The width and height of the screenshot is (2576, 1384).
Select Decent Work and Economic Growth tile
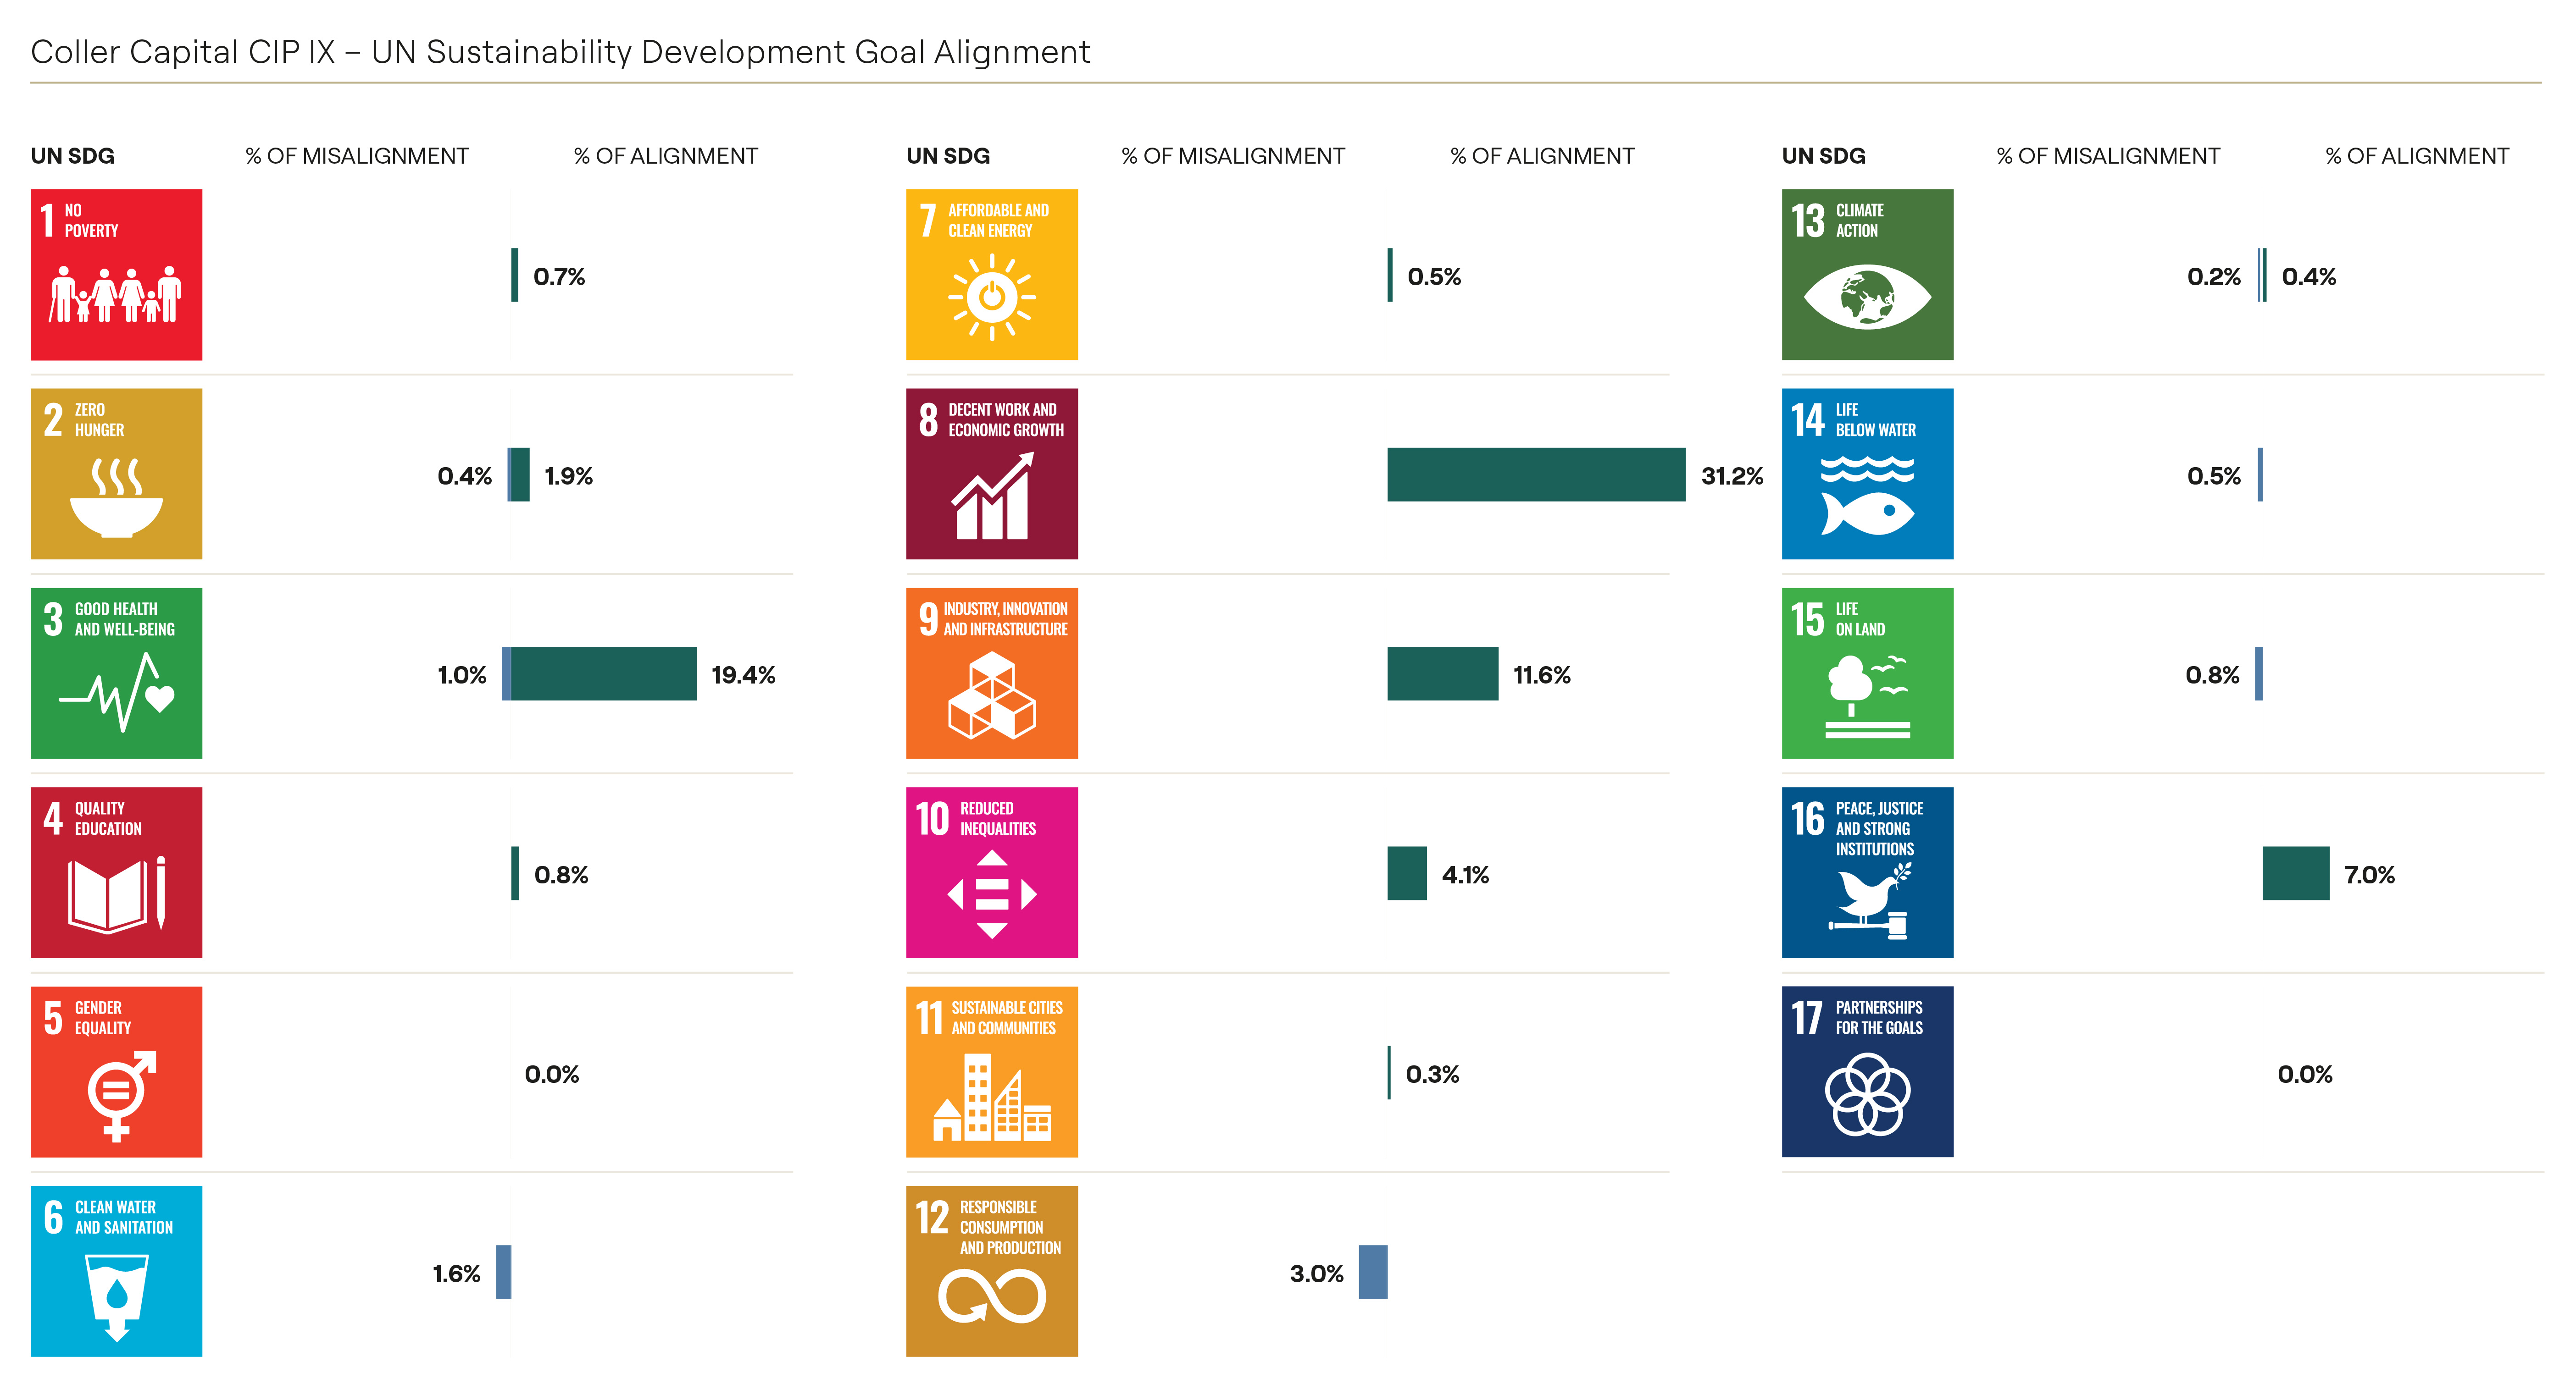pyautogui.click(x=991, y=474)
